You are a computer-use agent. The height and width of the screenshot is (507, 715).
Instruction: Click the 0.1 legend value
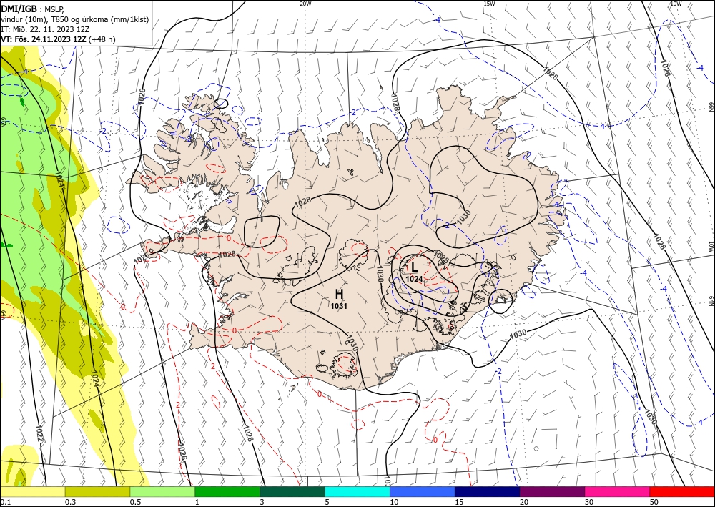point(4,502)
